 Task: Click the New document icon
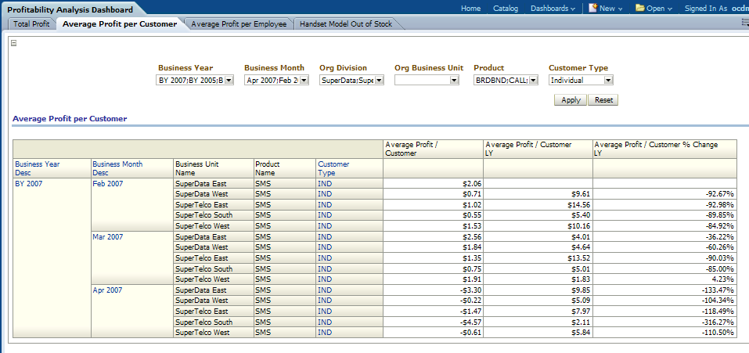[593, 8]
